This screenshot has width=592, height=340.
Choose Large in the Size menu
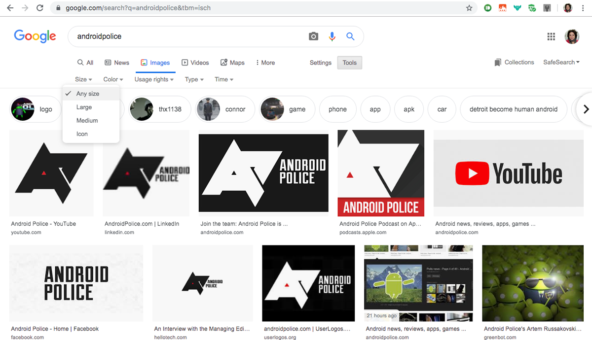point(91,107)
